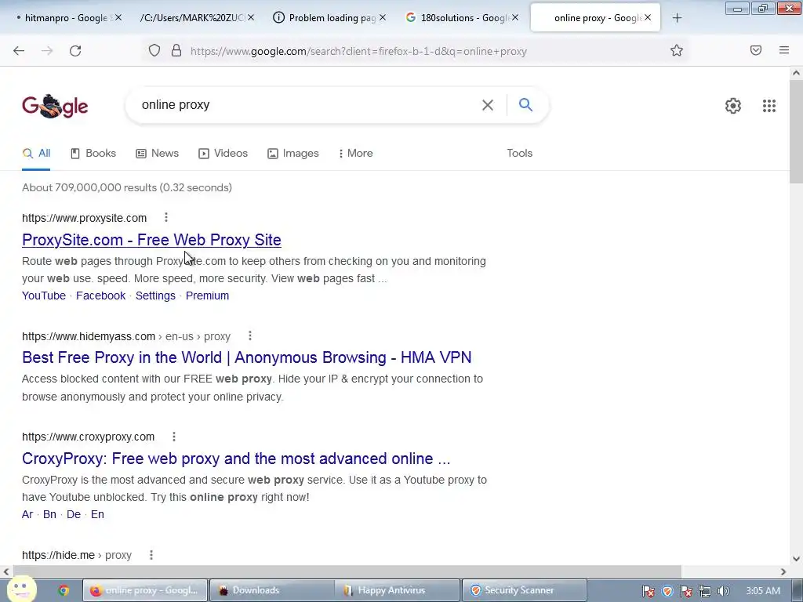Close the hitmanpro tab

(118, 17)
